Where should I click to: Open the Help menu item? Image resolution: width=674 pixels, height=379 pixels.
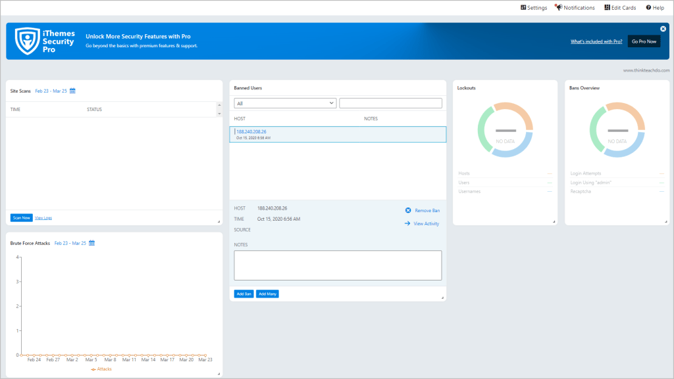click(x=655, y=8)
